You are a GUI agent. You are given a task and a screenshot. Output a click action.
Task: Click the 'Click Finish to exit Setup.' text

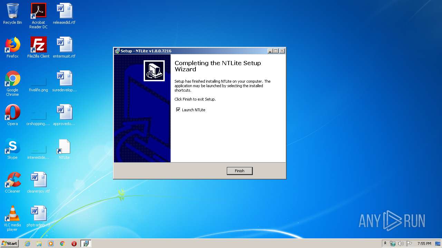click(x=195, y=99)
